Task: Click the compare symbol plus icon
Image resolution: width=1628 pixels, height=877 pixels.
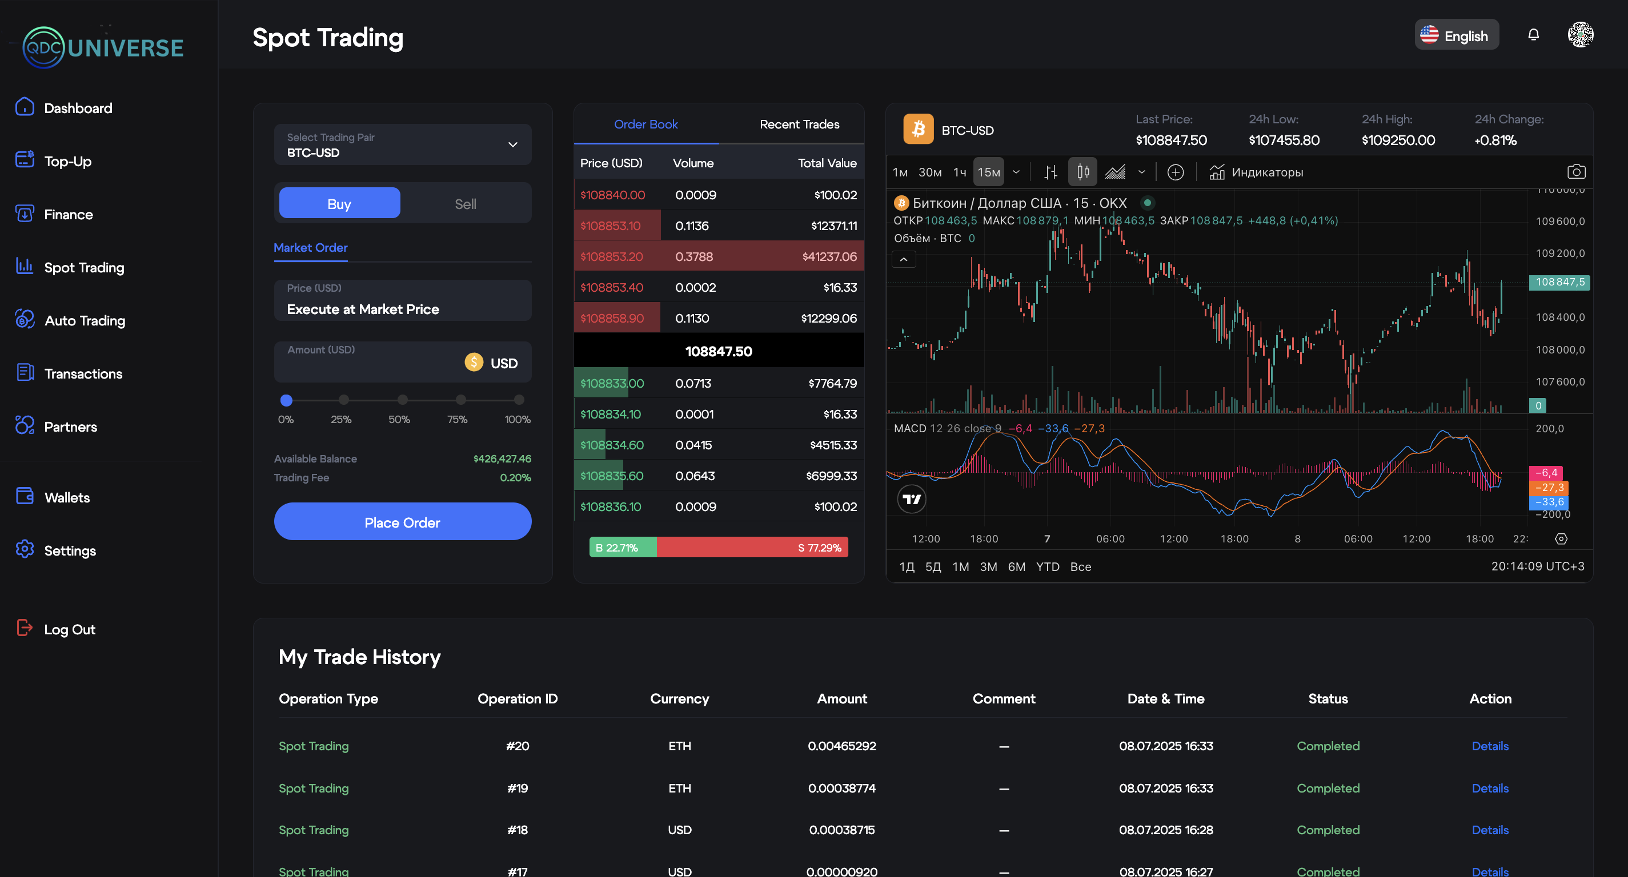Action: (x=1175, y=172)
